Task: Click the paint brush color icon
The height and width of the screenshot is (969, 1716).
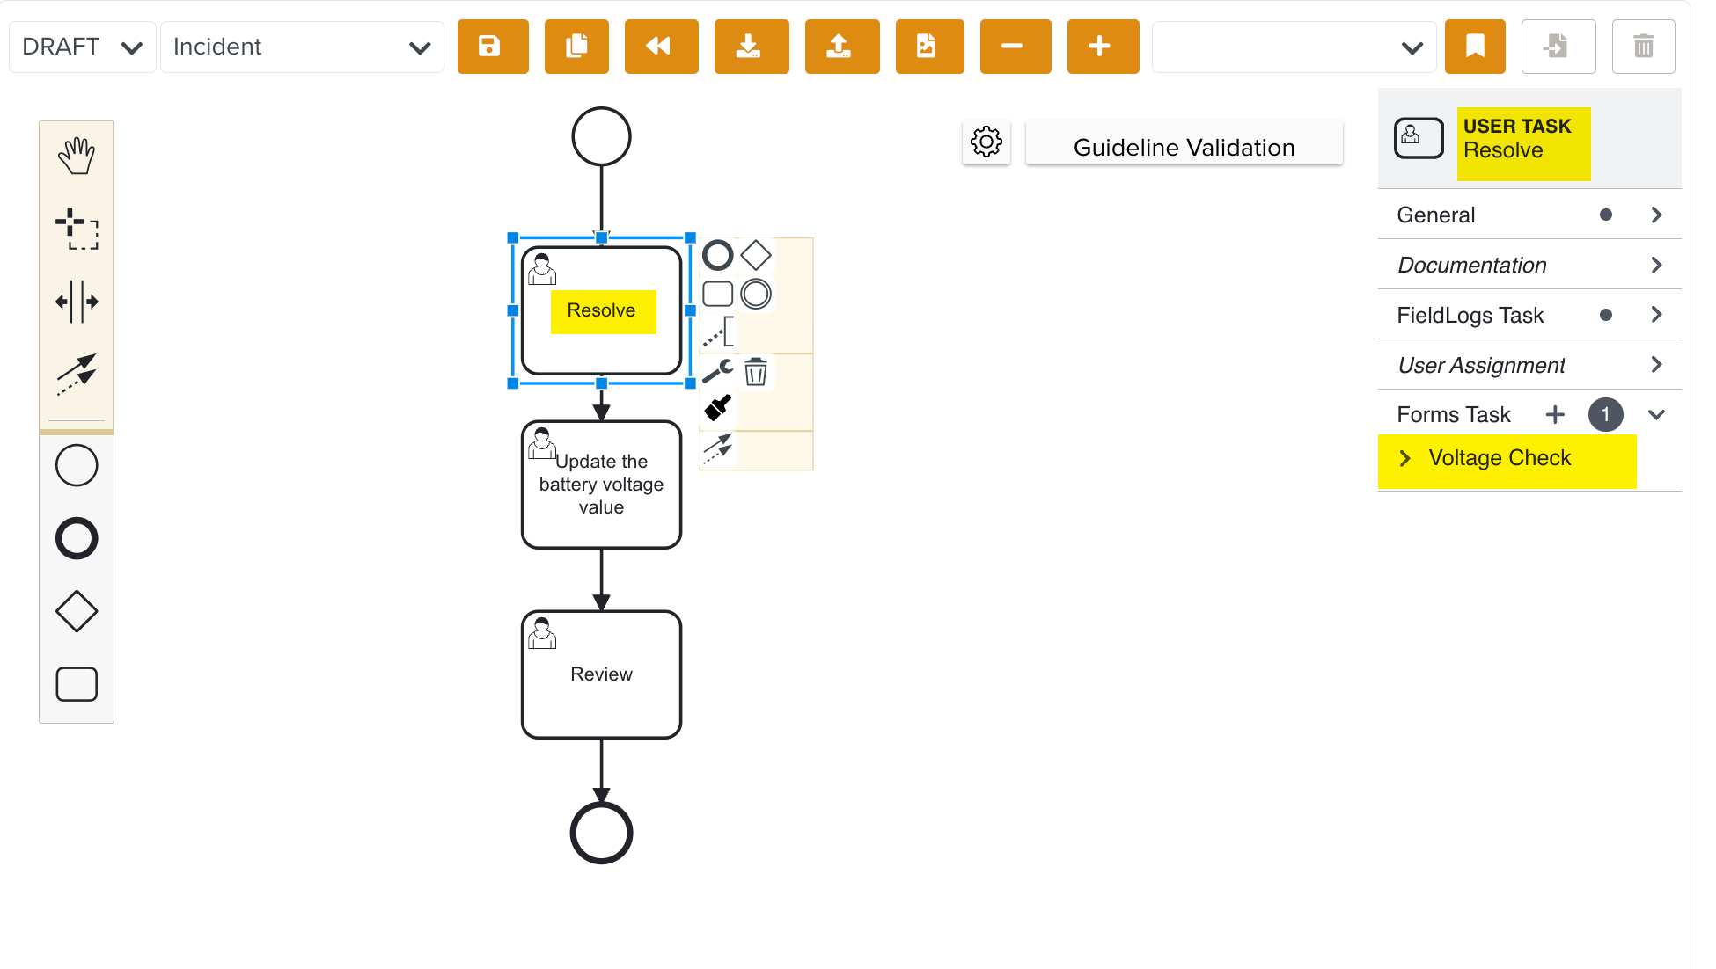Action: pyautogui.click(x=717, y=407)
